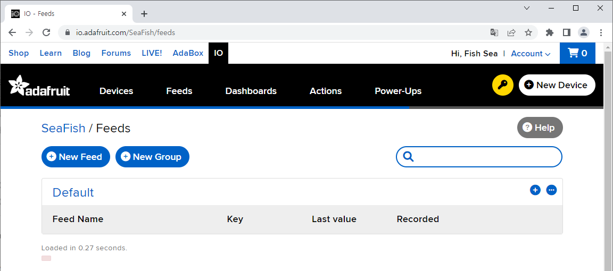The width and height of the screenshot is (613, 271).
Task: Share this page via address bar icon
Action: pos(511,32)
